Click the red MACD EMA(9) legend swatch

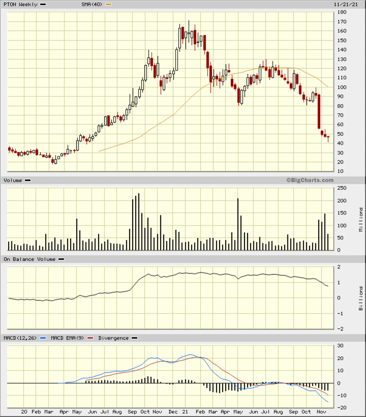[x=91, y=338]
